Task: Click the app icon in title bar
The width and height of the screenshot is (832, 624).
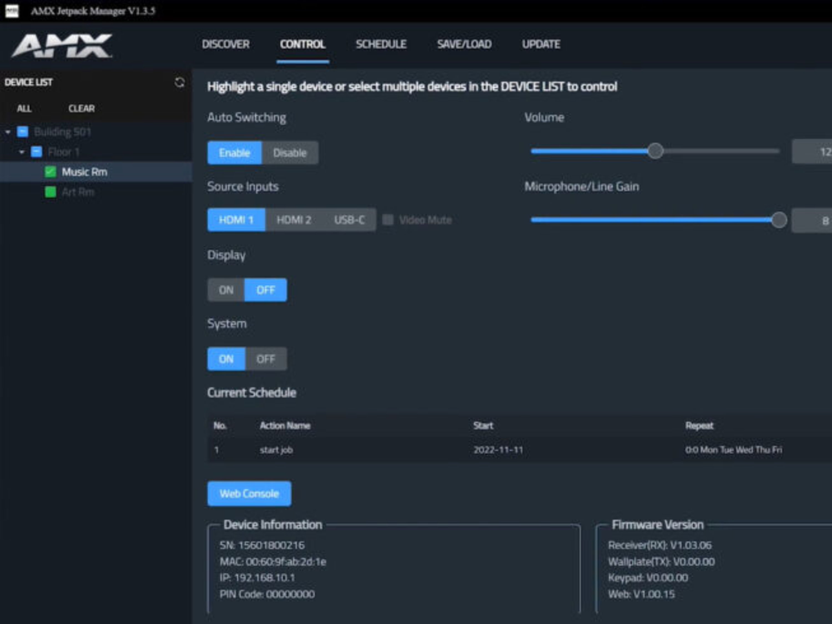Action: pos(12,11)
